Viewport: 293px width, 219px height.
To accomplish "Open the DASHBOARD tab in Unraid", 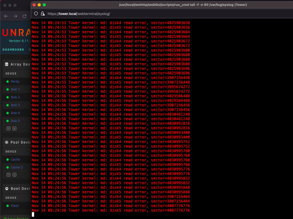I will 13,50.
